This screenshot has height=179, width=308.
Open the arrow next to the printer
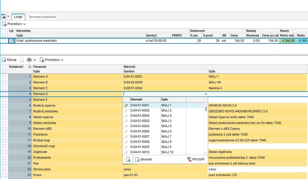click(x=35, y=60)
